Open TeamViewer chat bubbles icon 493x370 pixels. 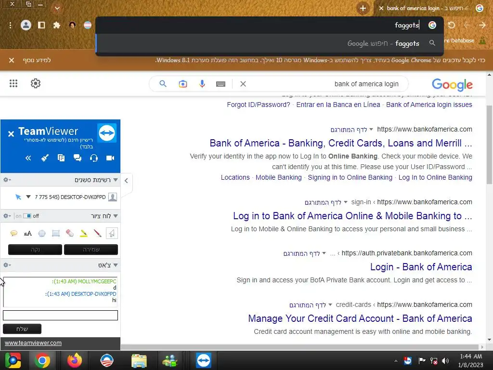tap(78, 158)
